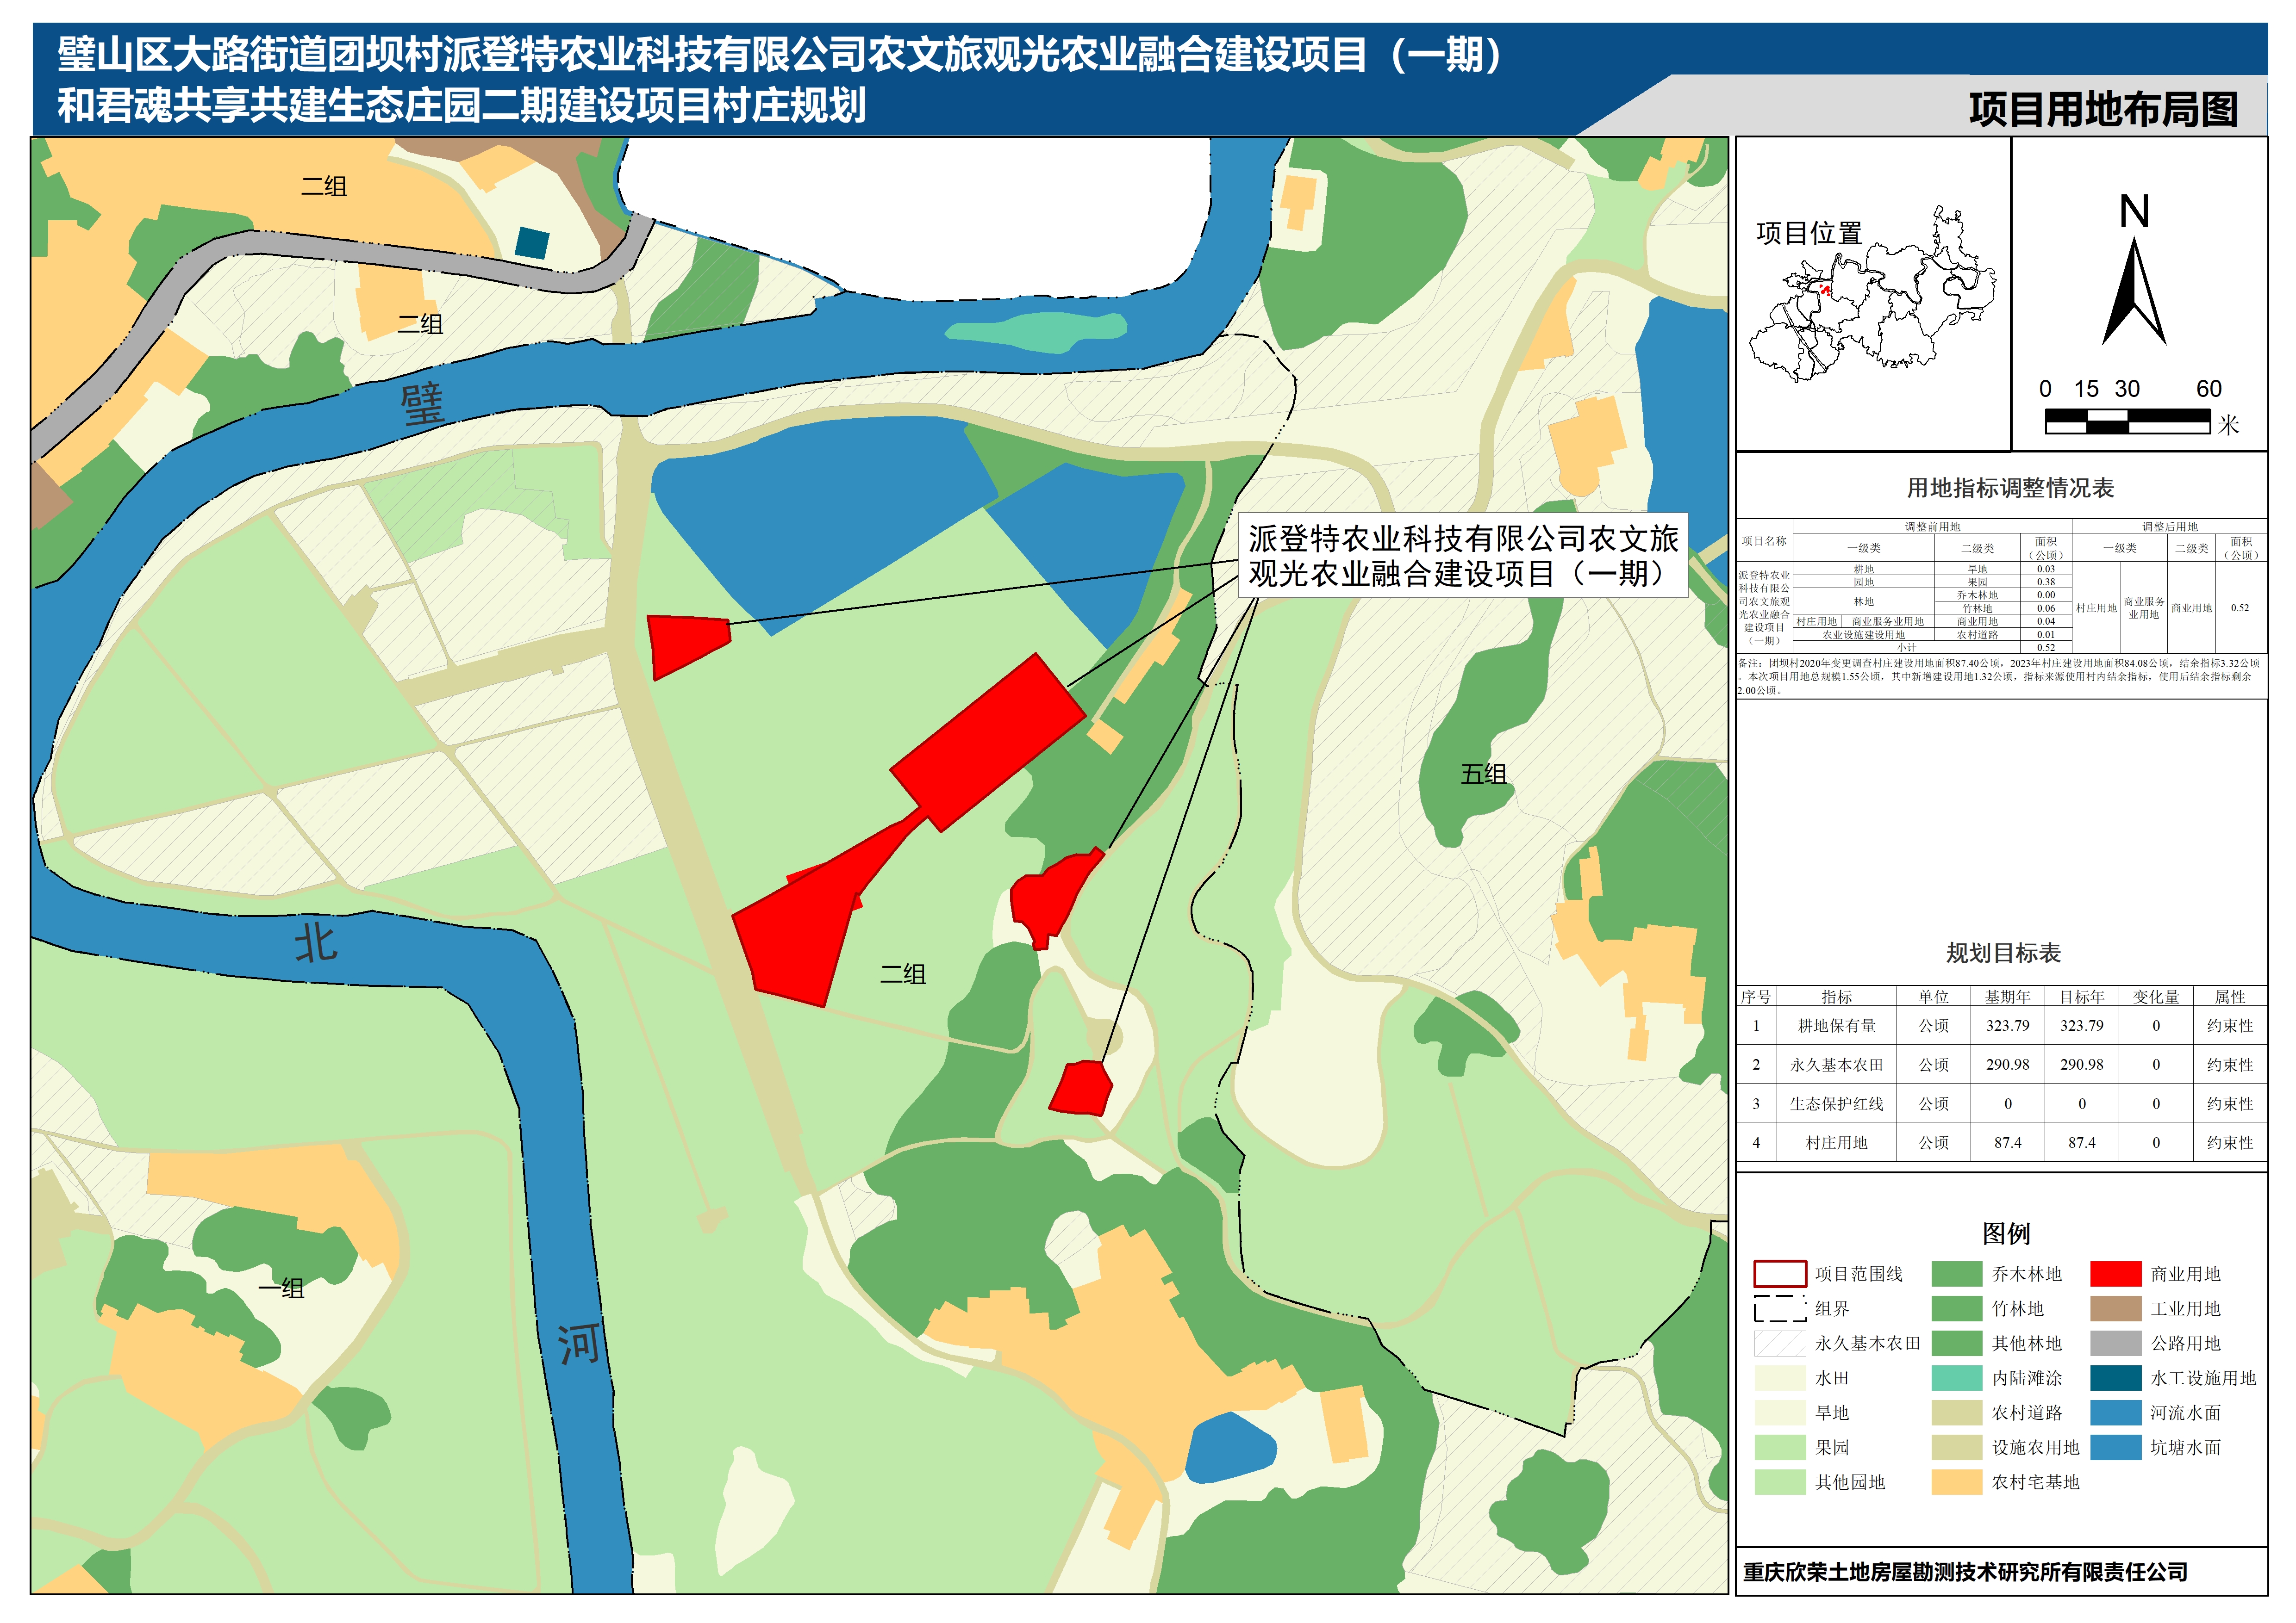Select the 水工设施用地 legend swatch

2116,1378
